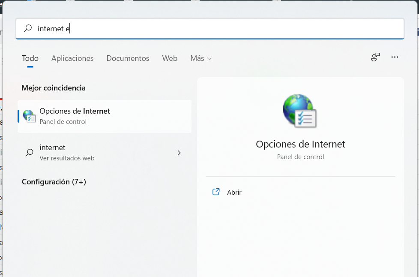The image size is (419, 277).
Task: Switch to the Web tab
Action: tap(170, 58)
